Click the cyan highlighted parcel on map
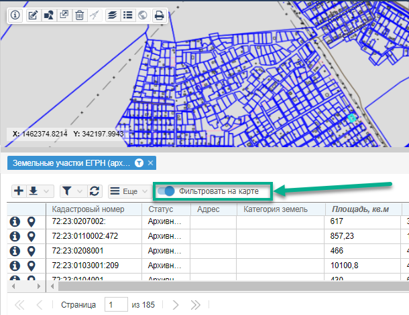The height and width of the screenshot is (315, 409). [352, 118]
